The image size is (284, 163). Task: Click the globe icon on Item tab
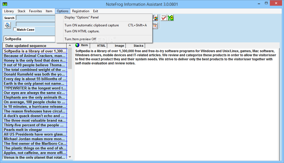tap(77, 45)
